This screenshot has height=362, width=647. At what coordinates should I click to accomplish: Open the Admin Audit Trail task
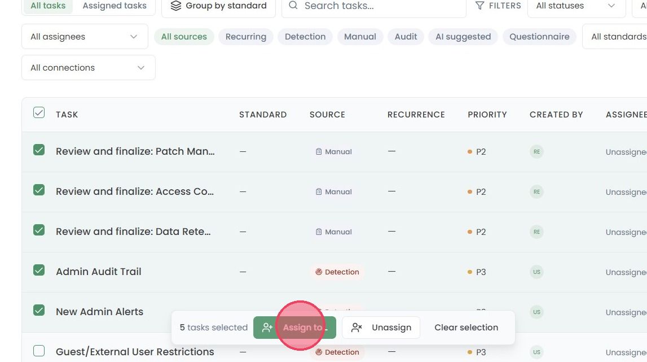99,272
